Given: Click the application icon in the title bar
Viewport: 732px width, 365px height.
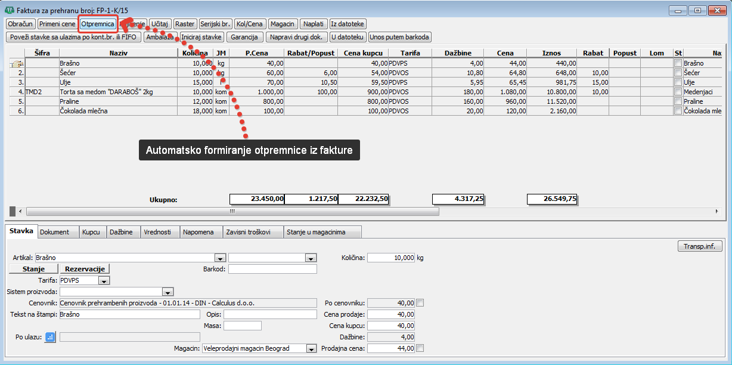Looking at the screenshot, I should (9, 10).
